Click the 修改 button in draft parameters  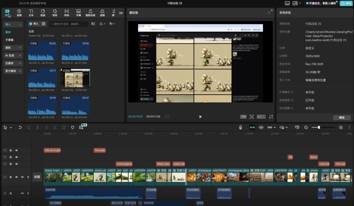point(342,117)
